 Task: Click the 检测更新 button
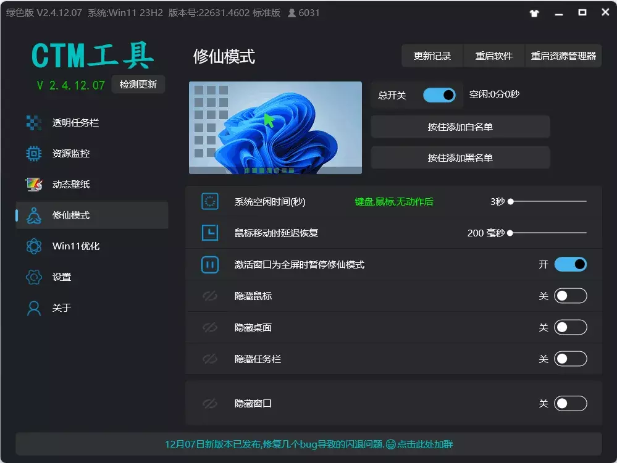pyautogui.click(x=138, y=84)
